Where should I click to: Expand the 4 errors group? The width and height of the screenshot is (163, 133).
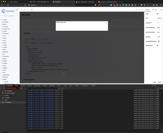(6, 95)
